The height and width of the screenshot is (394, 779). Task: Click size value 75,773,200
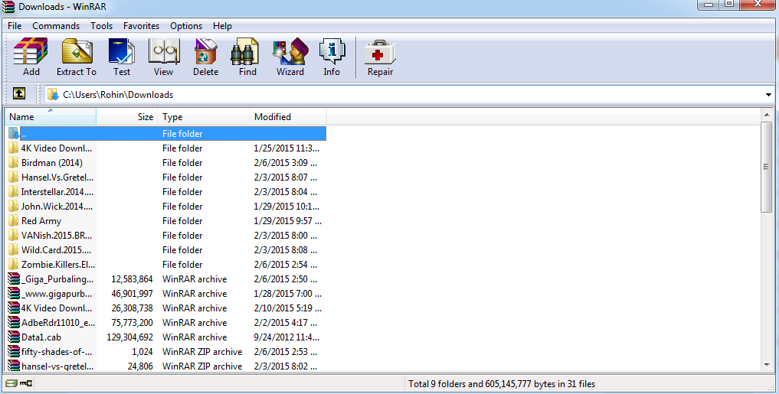133,323
